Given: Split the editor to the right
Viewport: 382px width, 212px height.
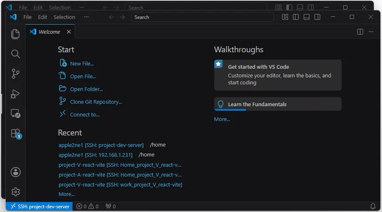Looking at the screenshot, I should point(360,32).
